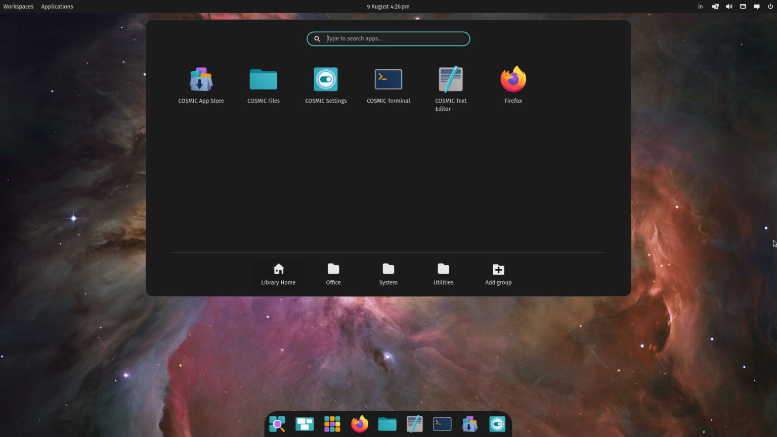Screen dimensions: 777x437
Task: Open the application grid from the dock
Action: (332, 424)
